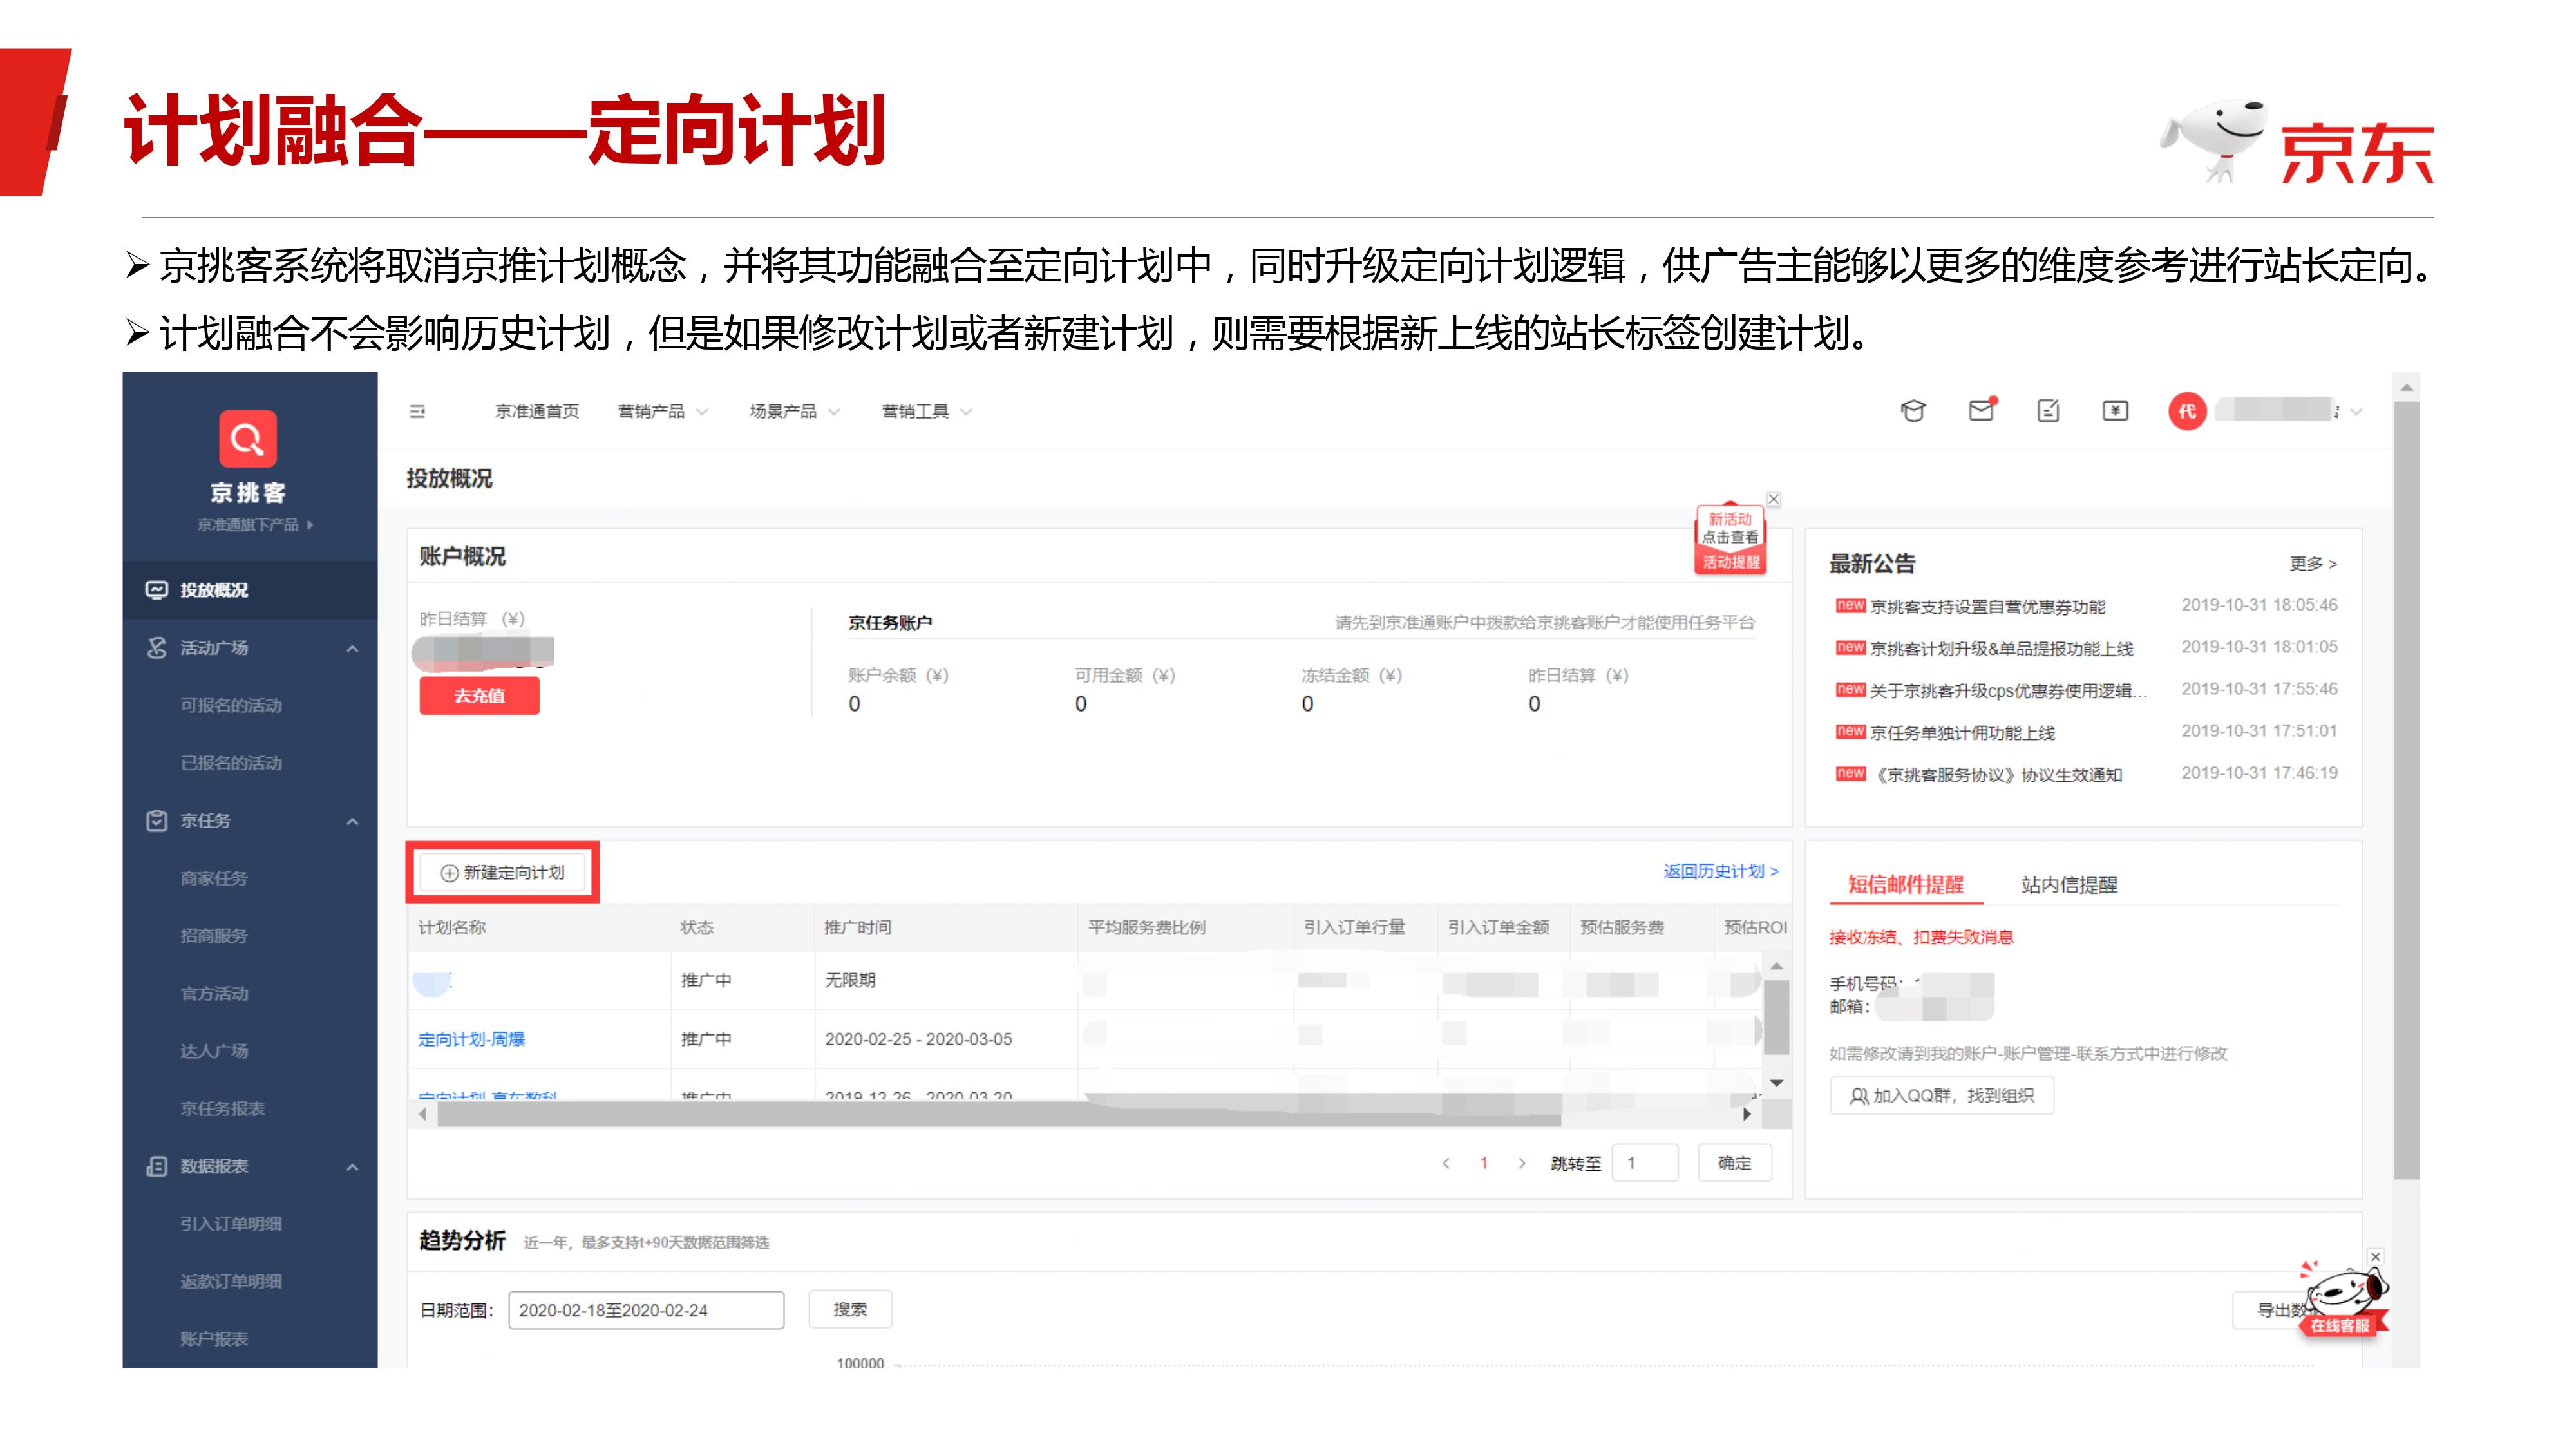
Task: Expand the 场景产品 dropdown menu
Action: pyautogui.click(x=794, y=412)
